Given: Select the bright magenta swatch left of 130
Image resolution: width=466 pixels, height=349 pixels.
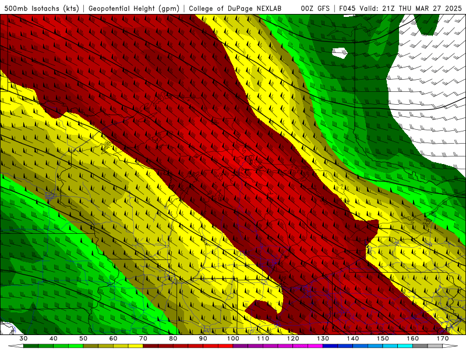Looking at the screenshot, I should click(315, 346).
